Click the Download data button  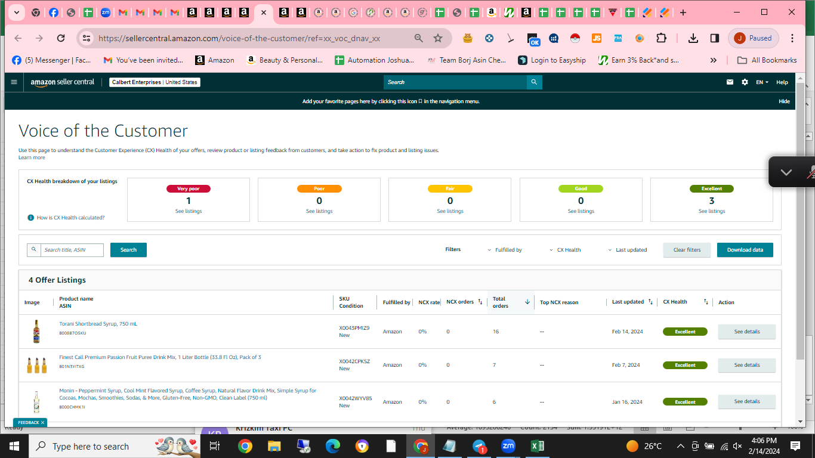coord(745,250)
